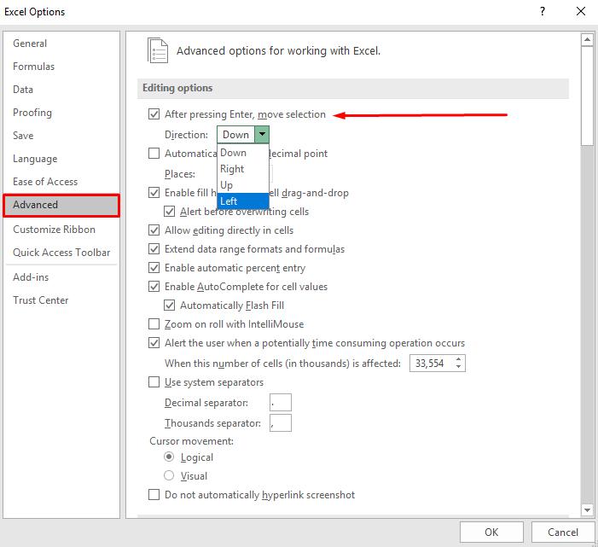
Task: Choose Down in Direction list
Action: click(x=243, y=153)
